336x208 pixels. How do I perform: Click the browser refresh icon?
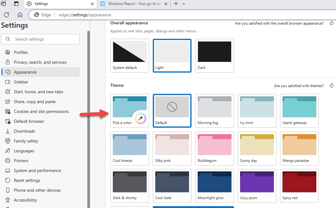pos(7,14)
